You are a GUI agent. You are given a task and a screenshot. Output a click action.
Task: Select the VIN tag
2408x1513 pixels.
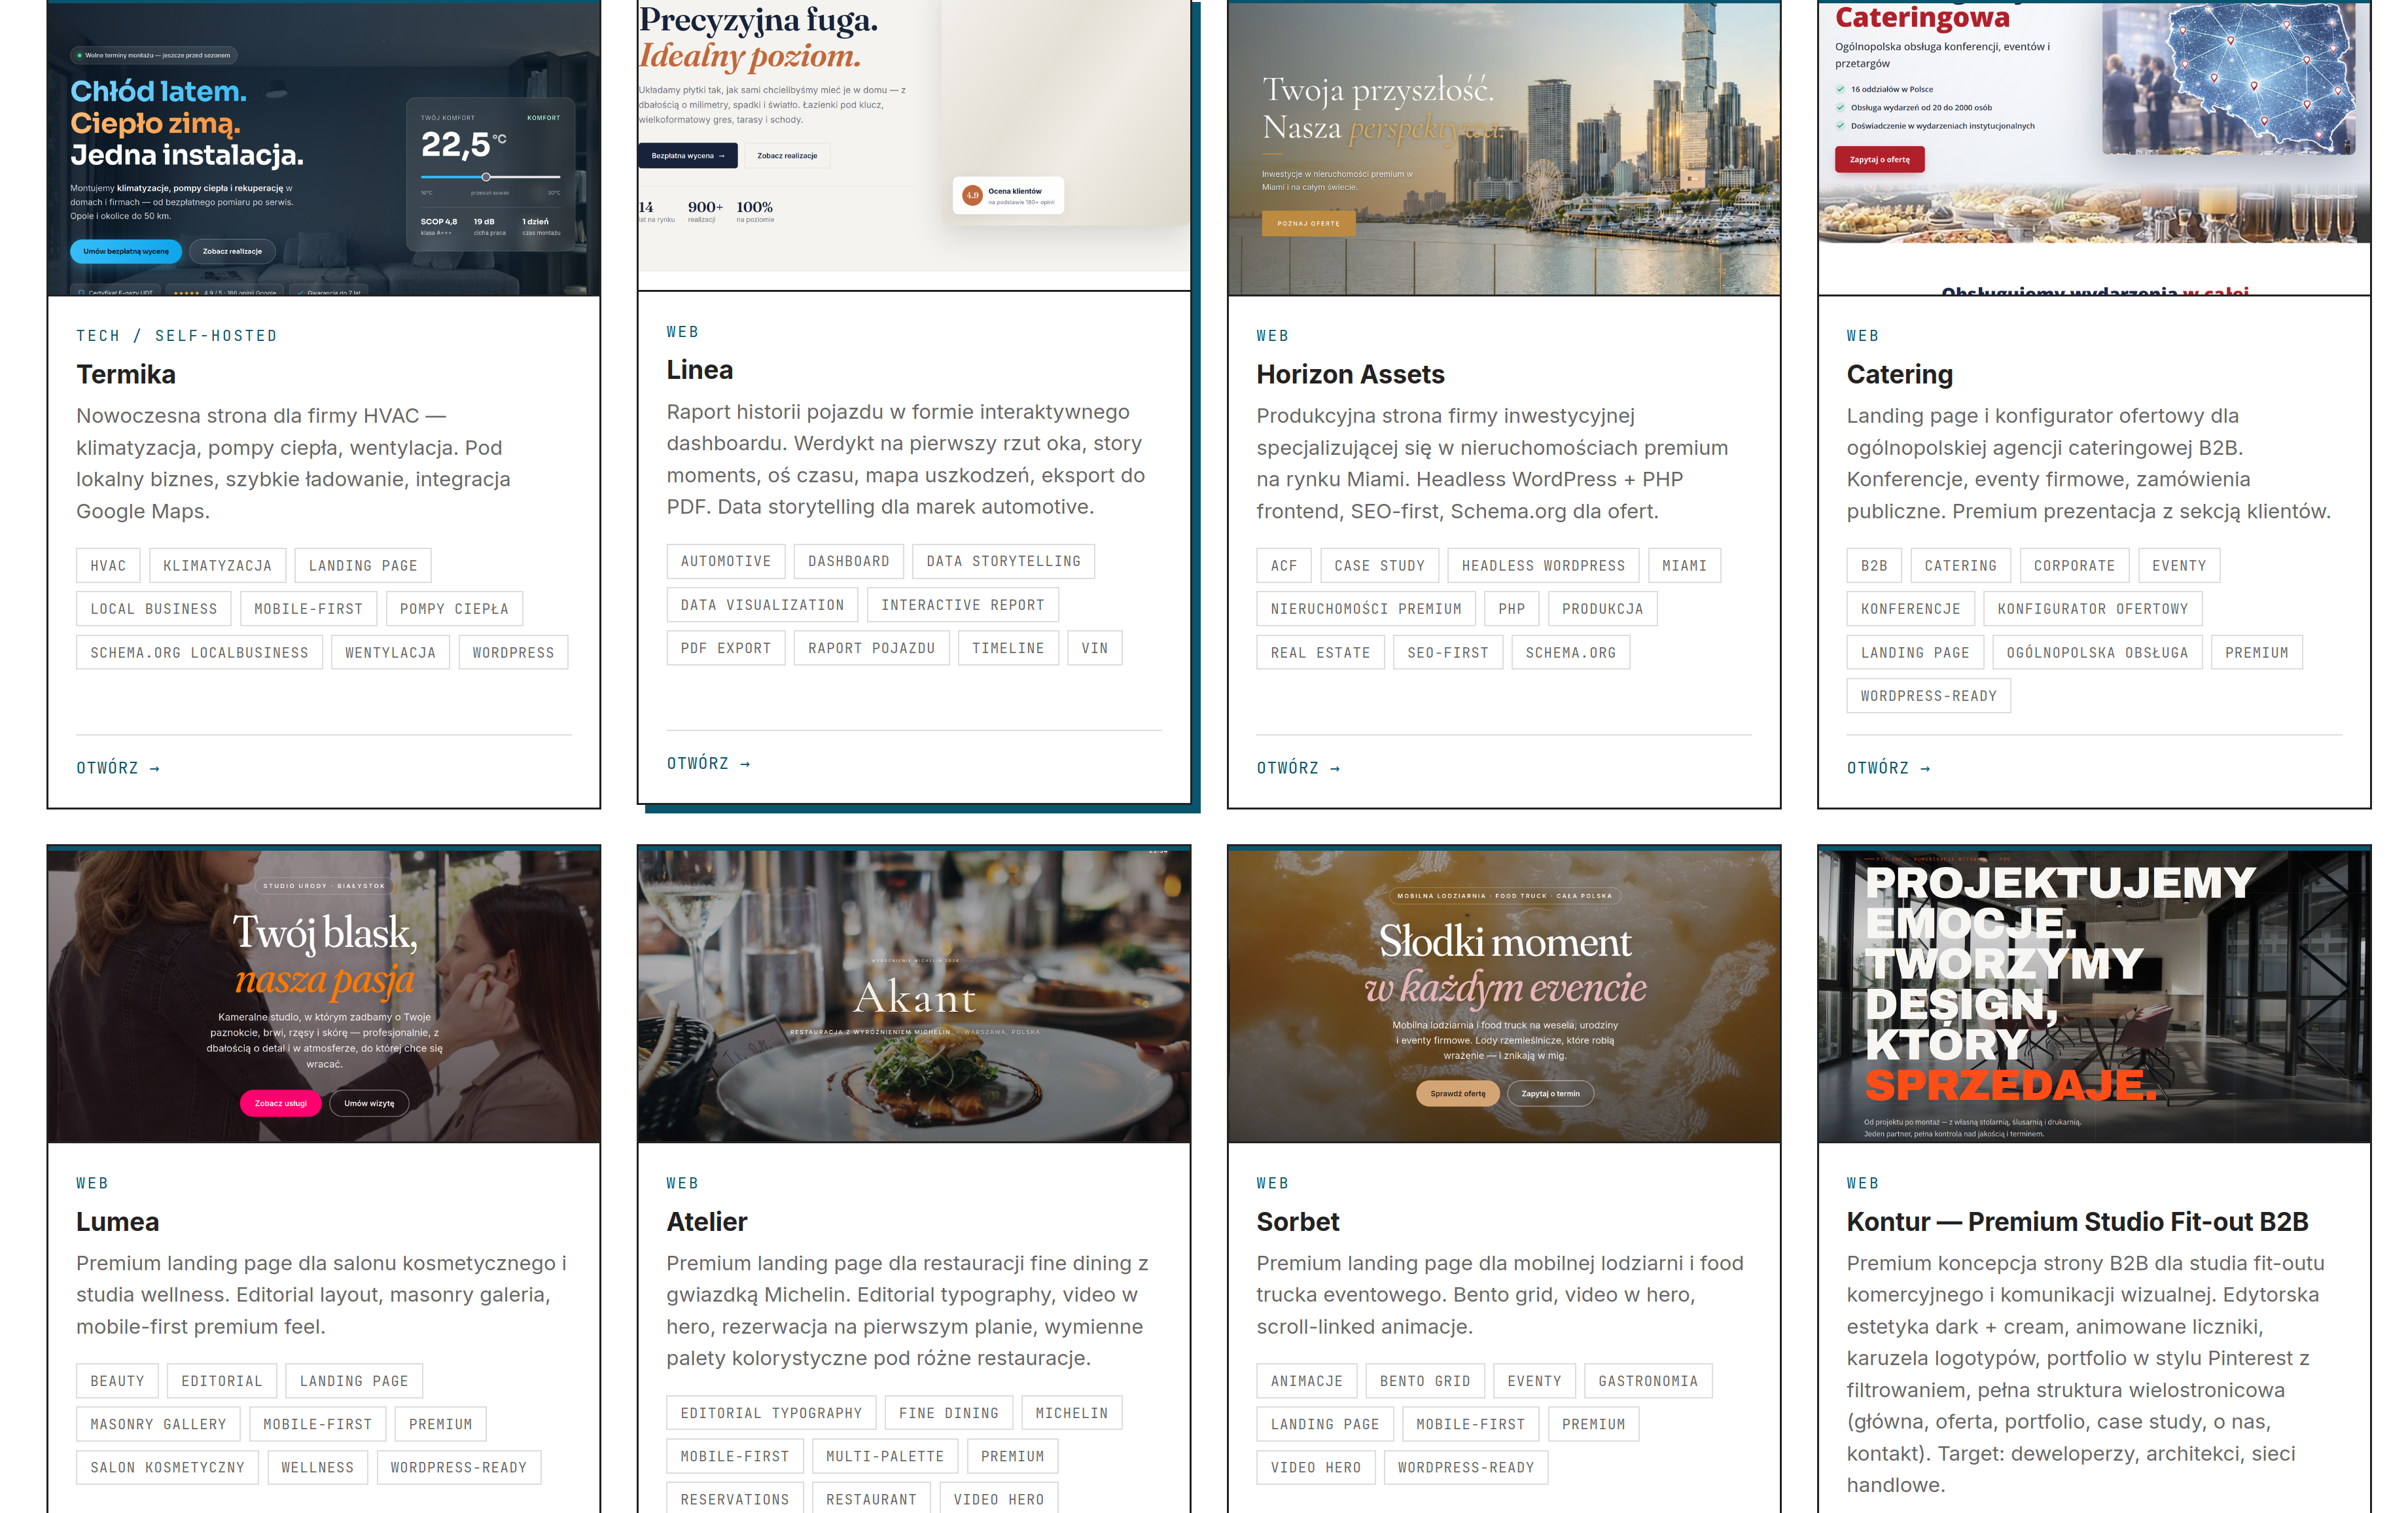point(1094,648)
